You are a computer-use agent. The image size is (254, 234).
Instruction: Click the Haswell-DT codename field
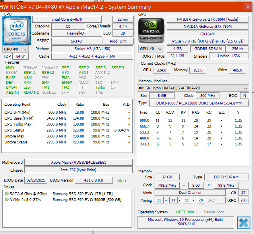tap(76, 33)
